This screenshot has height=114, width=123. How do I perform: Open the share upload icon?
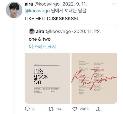tap(98, 109)
